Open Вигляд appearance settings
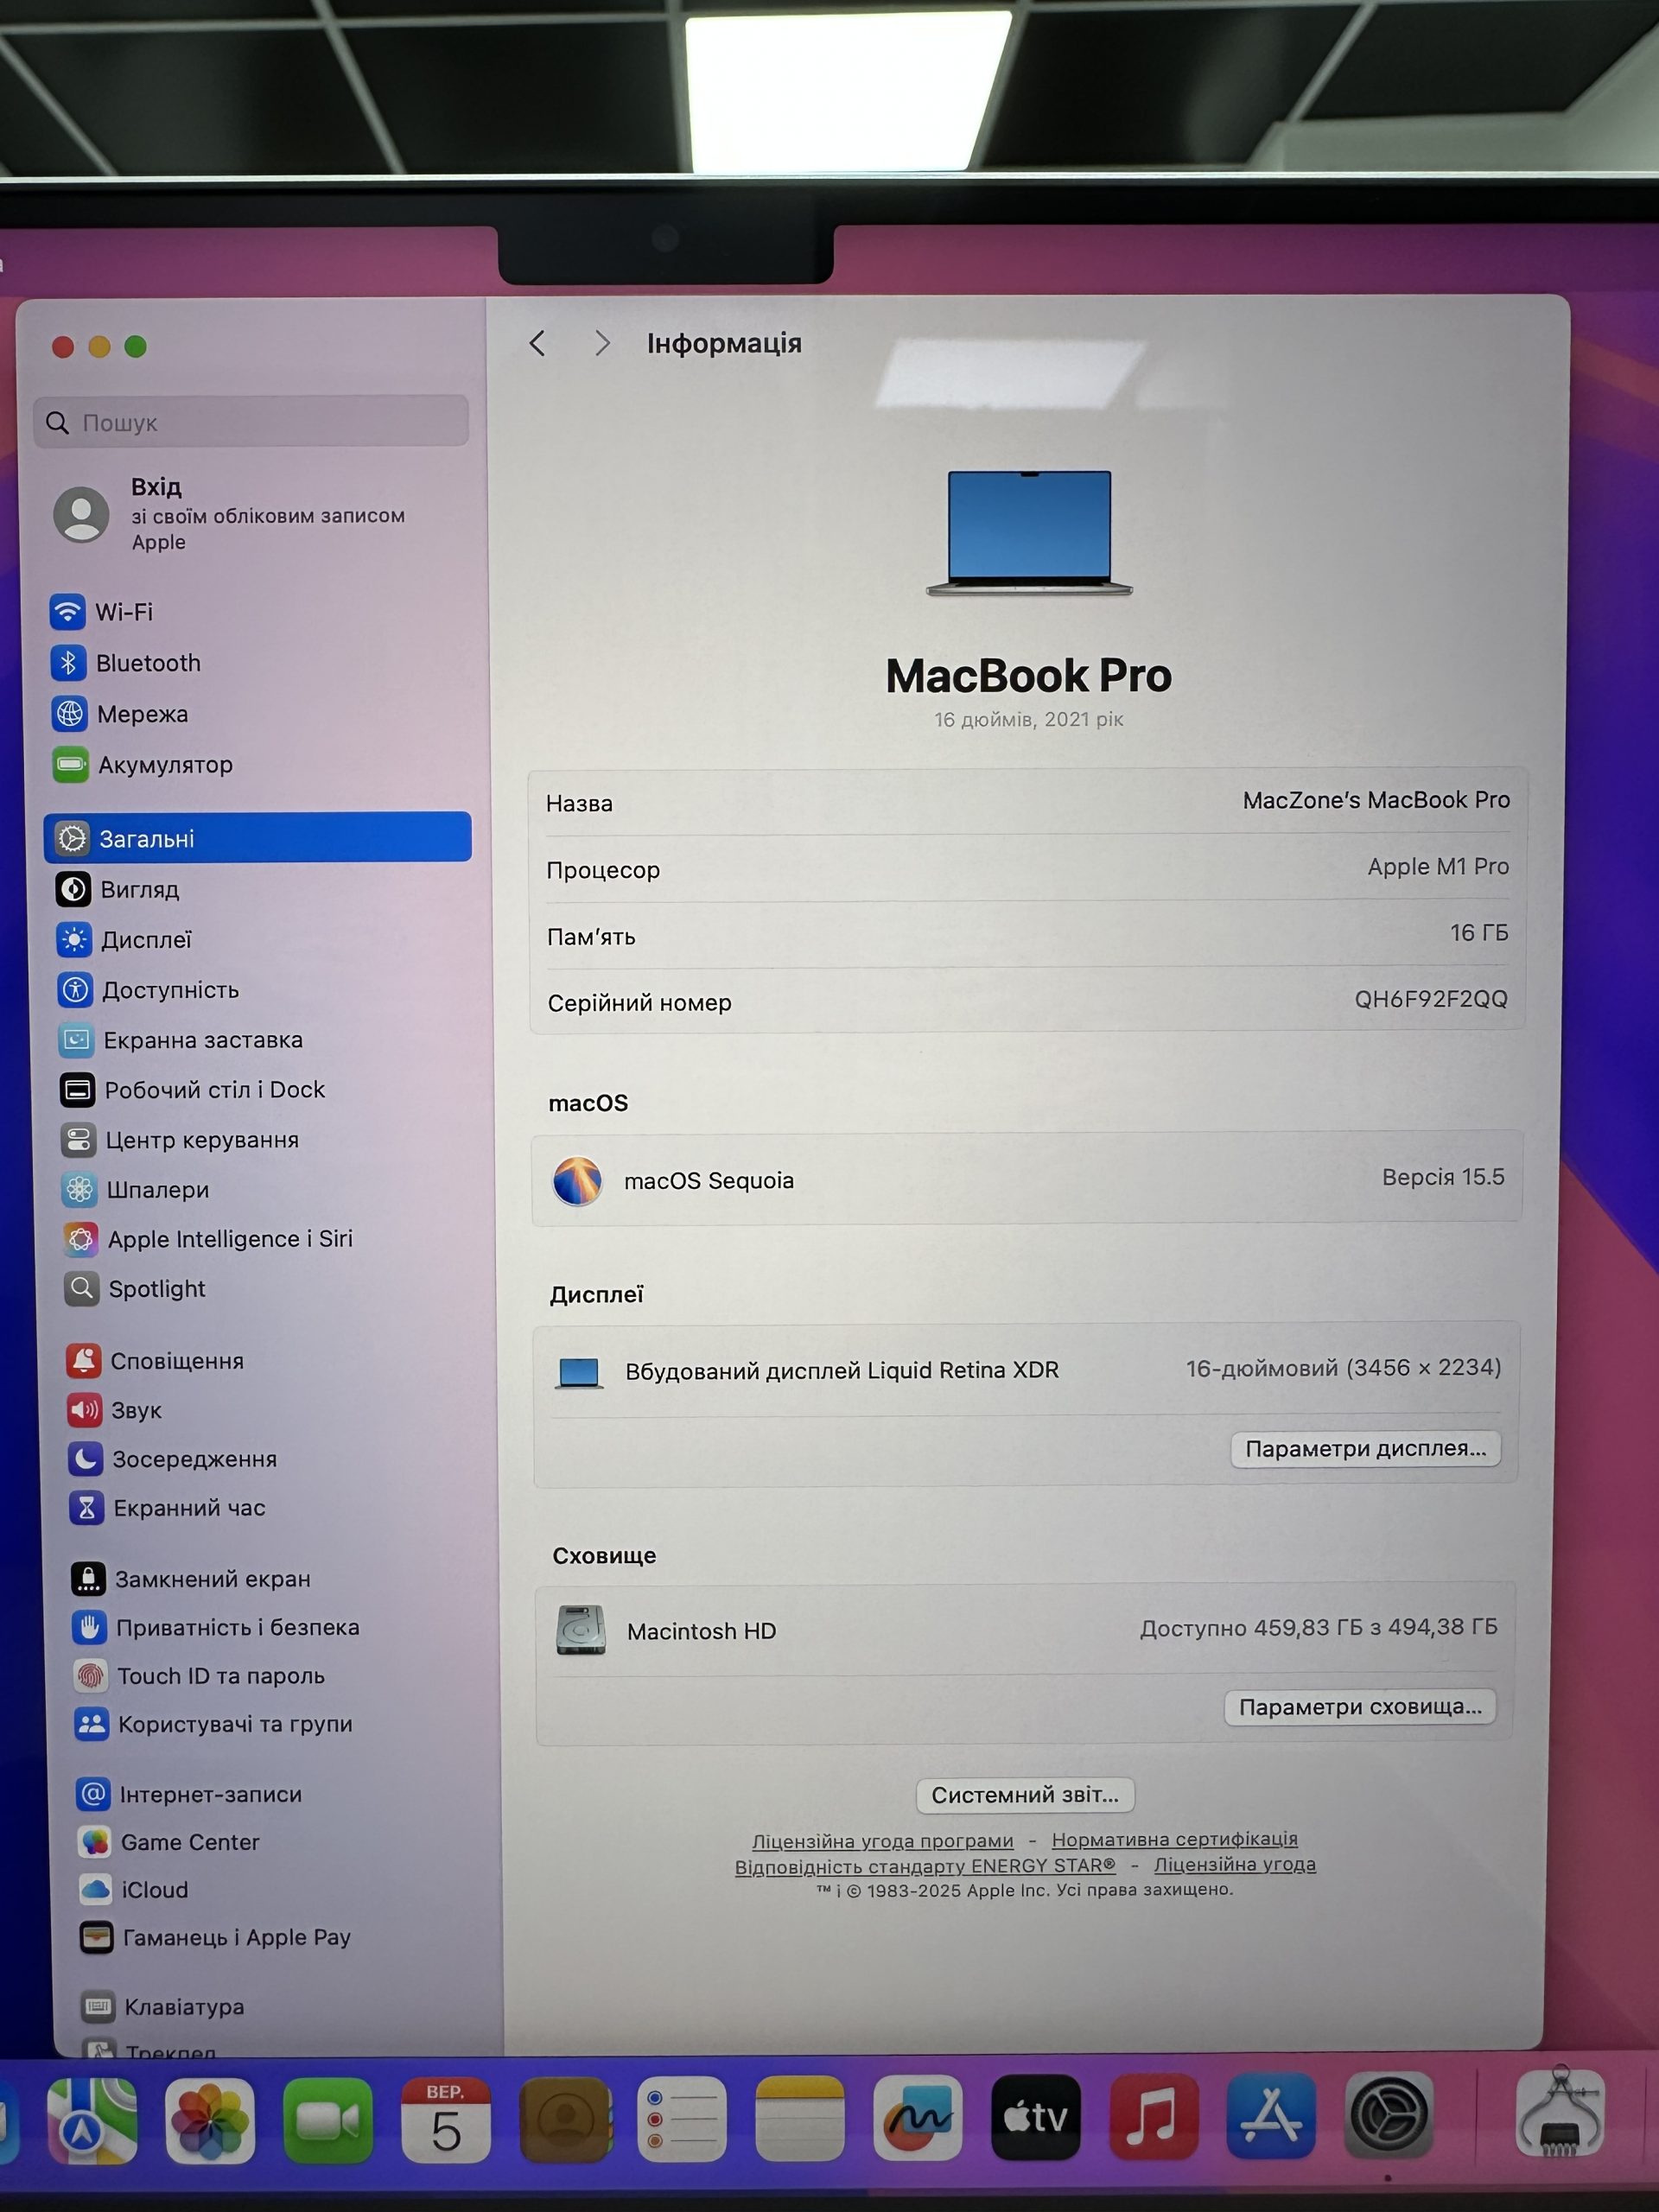This screenshot has height=2212, width=1659. pos(258,889)
